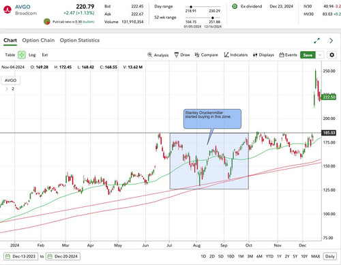Select the 5Y time range
This screenshot has height=265, width=341.
295,256
